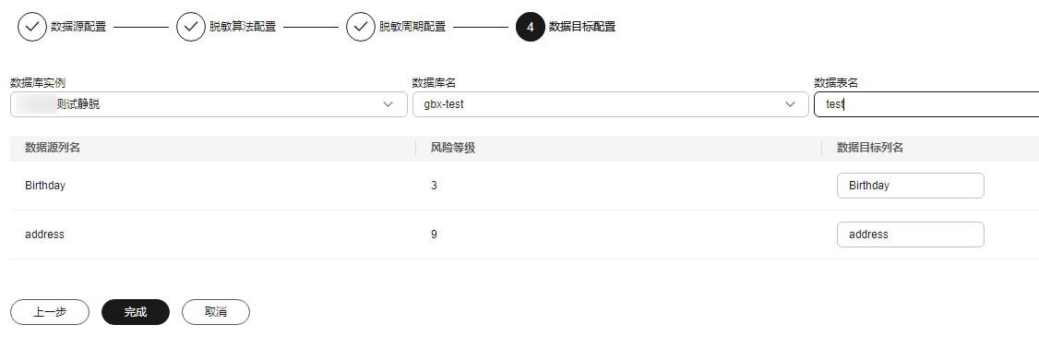The image size is (1039, 337).
Task: Click the 数据源列名 column header
Action: [53, 148]
